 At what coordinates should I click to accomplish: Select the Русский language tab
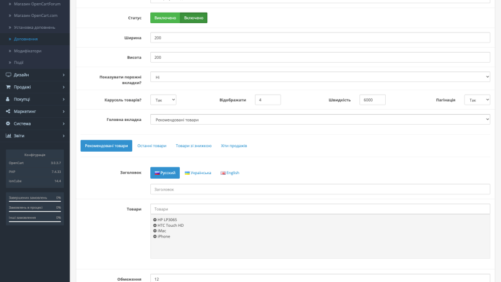point(165,173)
